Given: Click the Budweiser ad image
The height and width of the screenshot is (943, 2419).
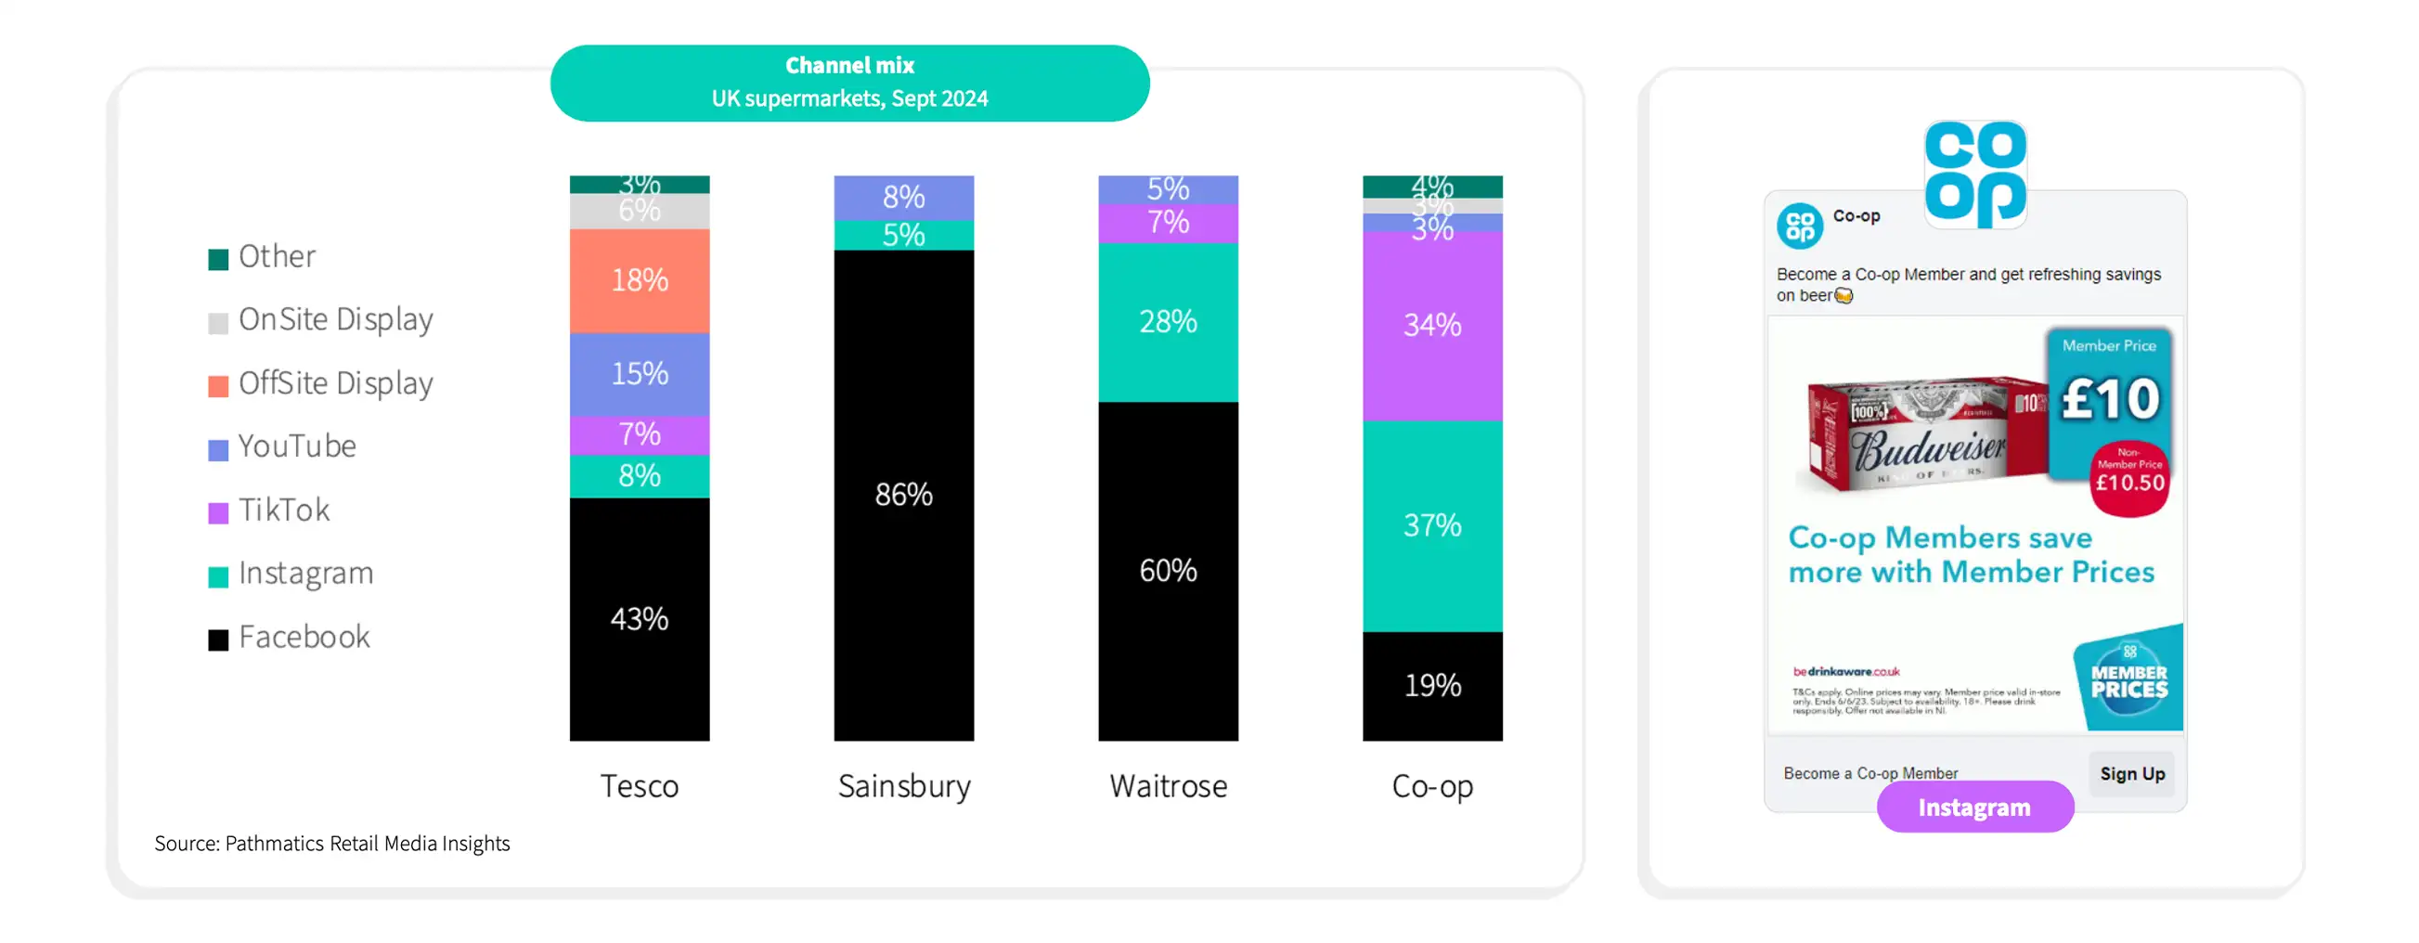Looking at the screenshot, I should [1974, 524].
